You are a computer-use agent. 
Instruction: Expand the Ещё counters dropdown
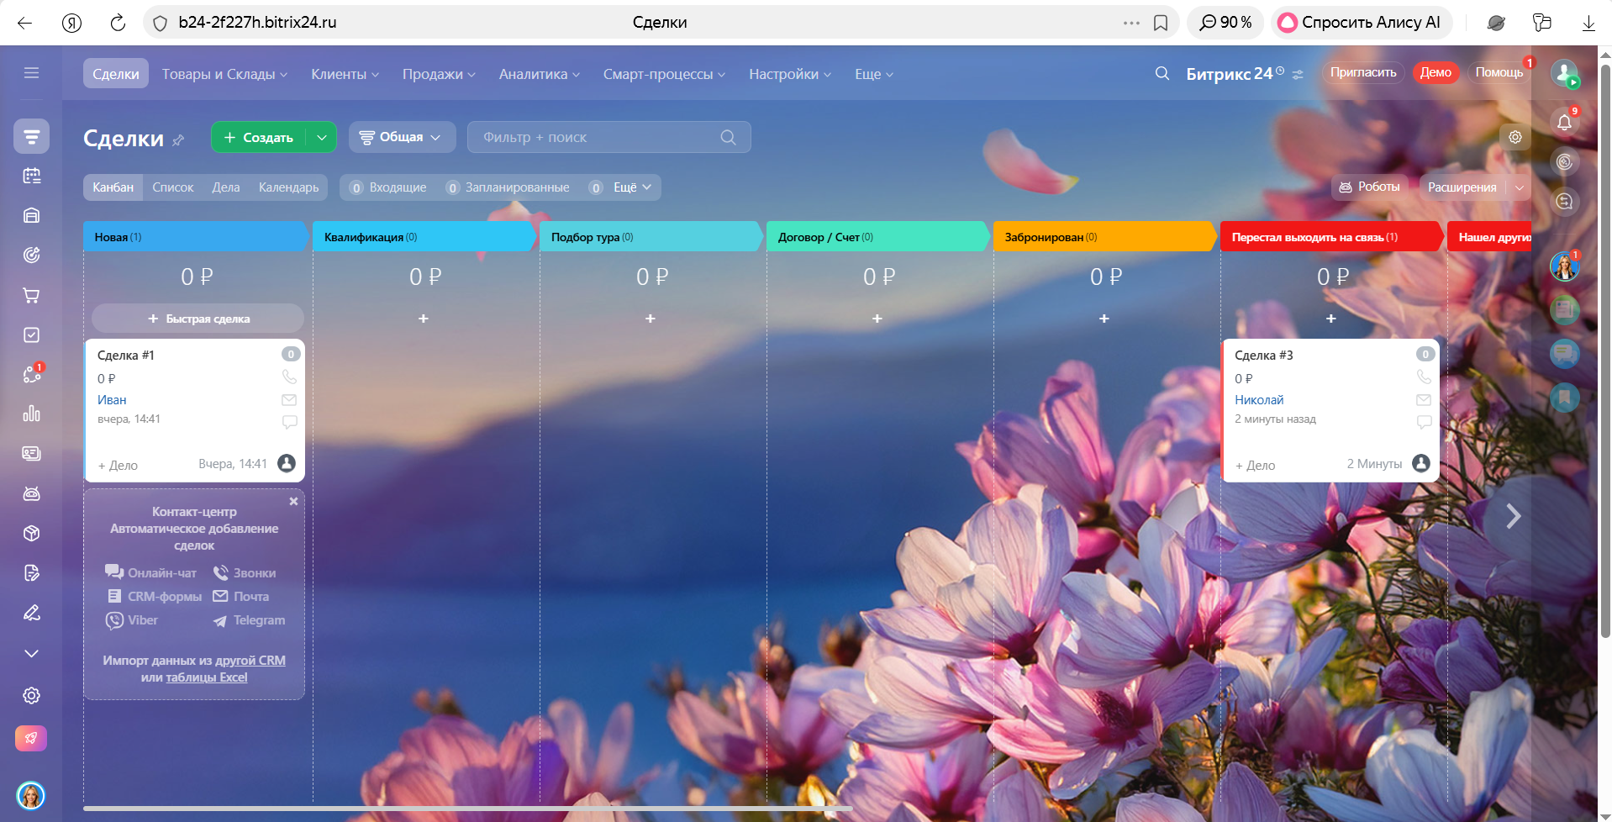pyautogui.click(x=632, y=187)
